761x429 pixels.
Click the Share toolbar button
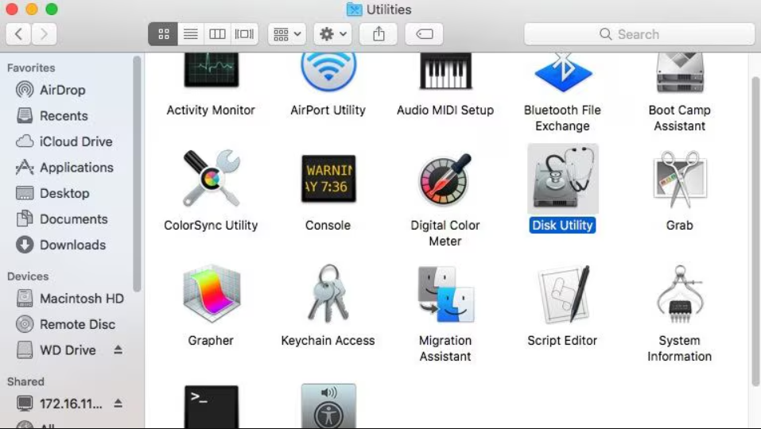379,34
